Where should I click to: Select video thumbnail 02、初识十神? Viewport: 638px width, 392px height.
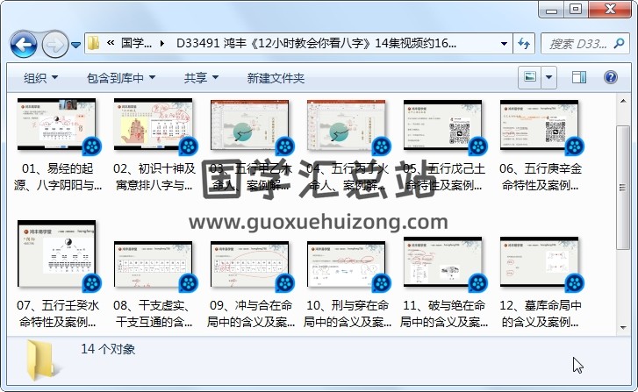154,125
